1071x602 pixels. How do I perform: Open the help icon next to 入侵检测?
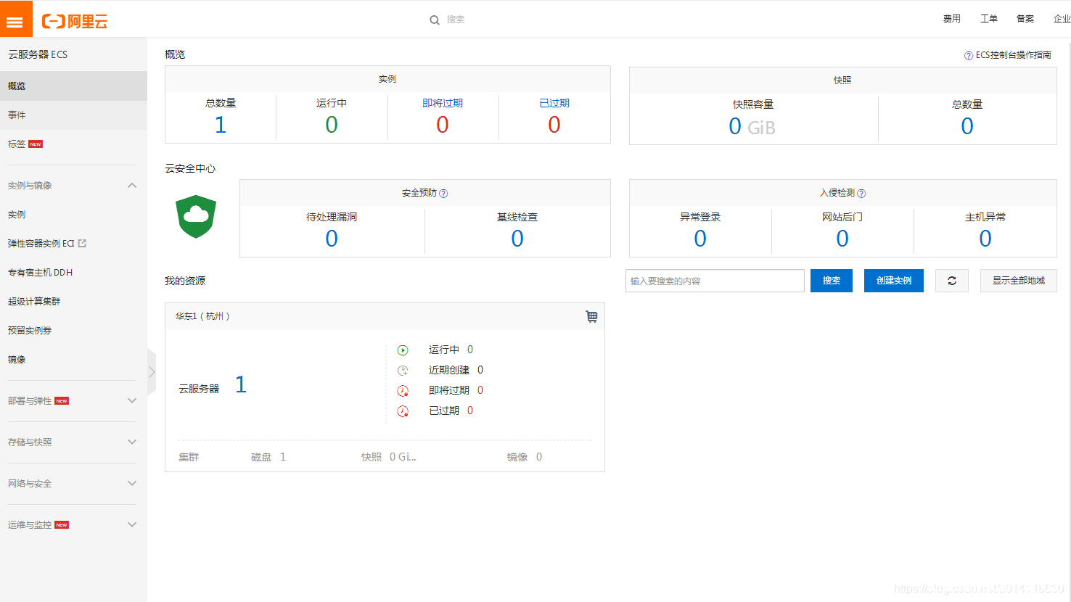861,193
